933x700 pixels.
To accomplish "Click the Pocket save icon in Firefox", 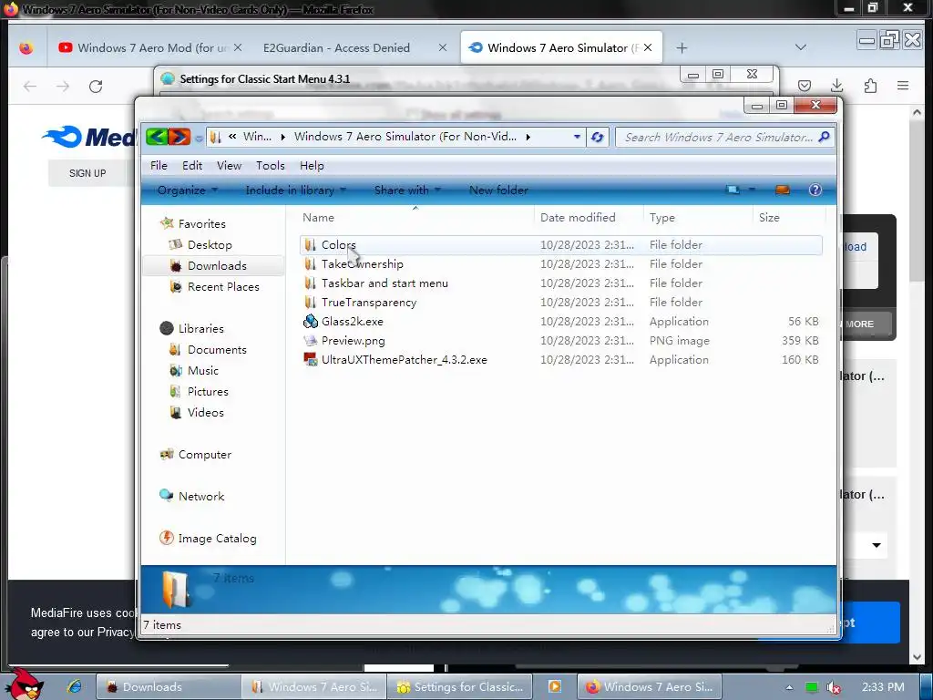I will [805, 86].
